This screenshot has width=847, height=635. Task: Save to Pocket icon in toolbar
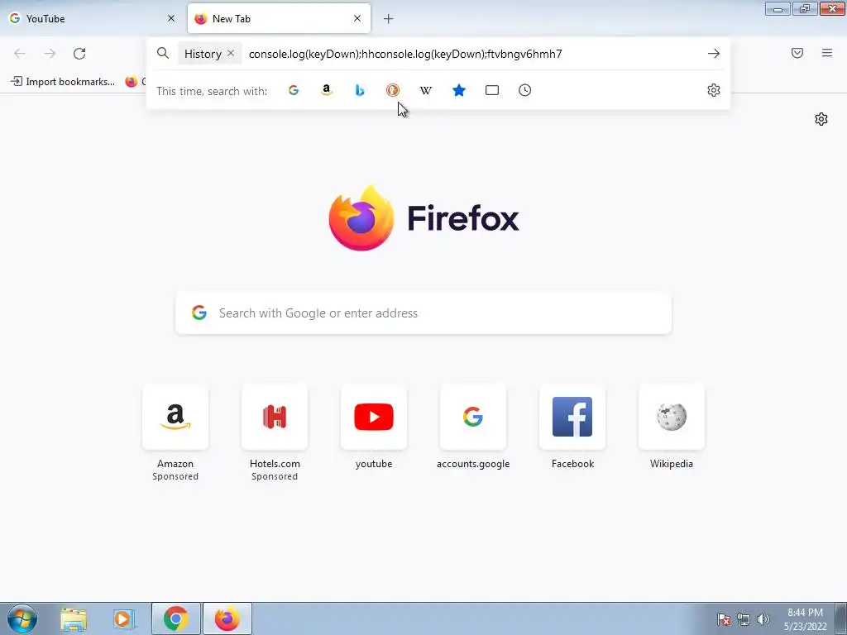coord(797,53)
